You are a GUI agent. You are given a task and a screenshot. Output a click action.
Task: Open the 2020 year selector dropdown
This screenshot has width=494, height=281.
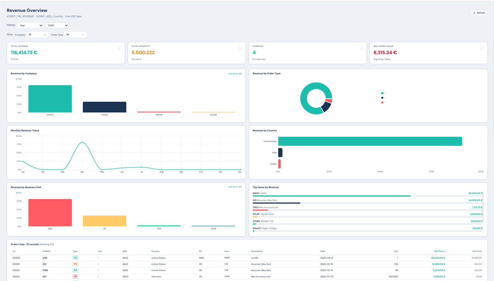point(57,25)
